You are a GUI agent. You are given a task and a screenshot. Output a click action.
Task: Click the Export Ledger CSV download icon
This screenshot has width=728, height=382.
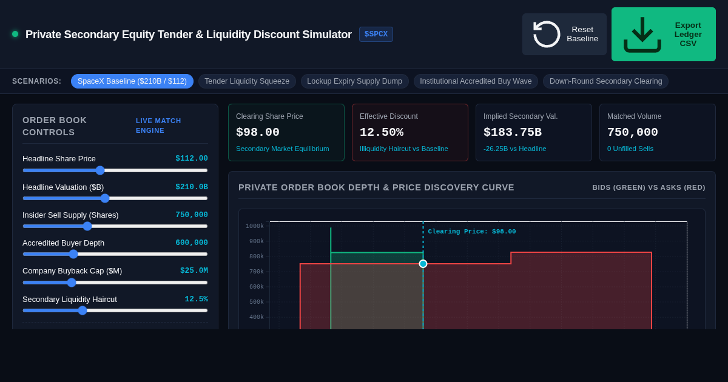[642, 34]
